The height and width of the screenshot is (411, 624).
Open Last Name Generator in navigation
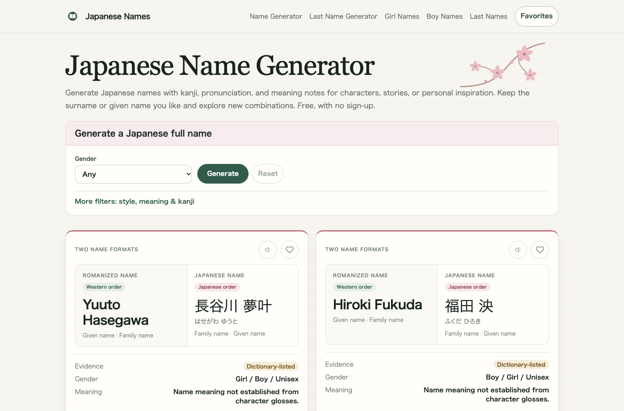click(x=344, y=16)
